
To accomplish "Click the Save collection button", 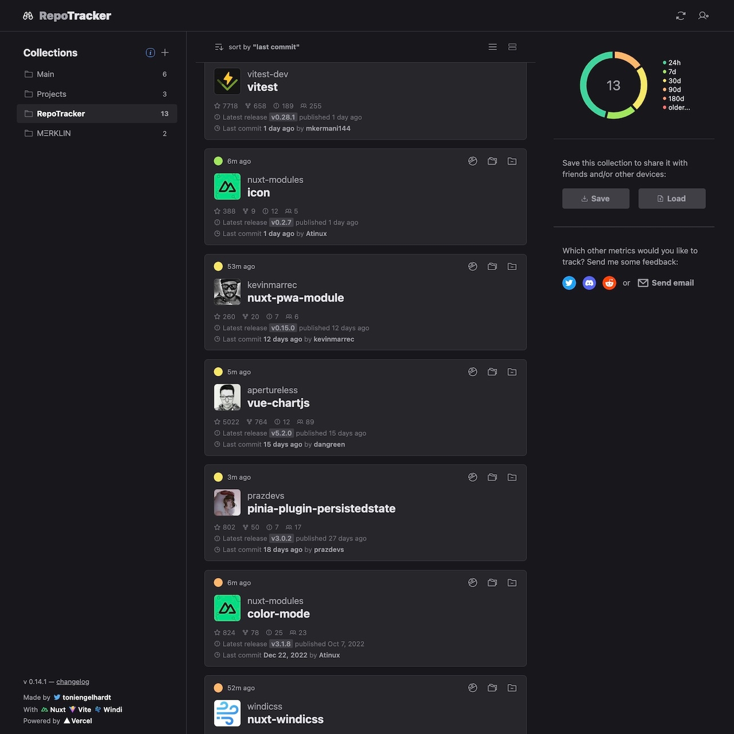I will click(596, 198).
